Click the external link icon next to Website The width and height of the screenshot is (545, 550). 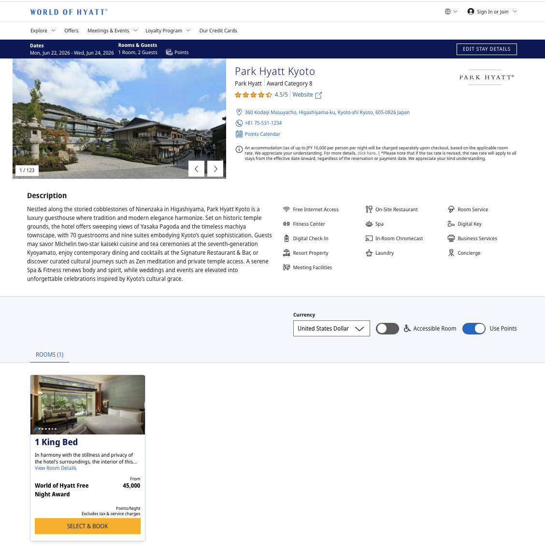point(318,95)
